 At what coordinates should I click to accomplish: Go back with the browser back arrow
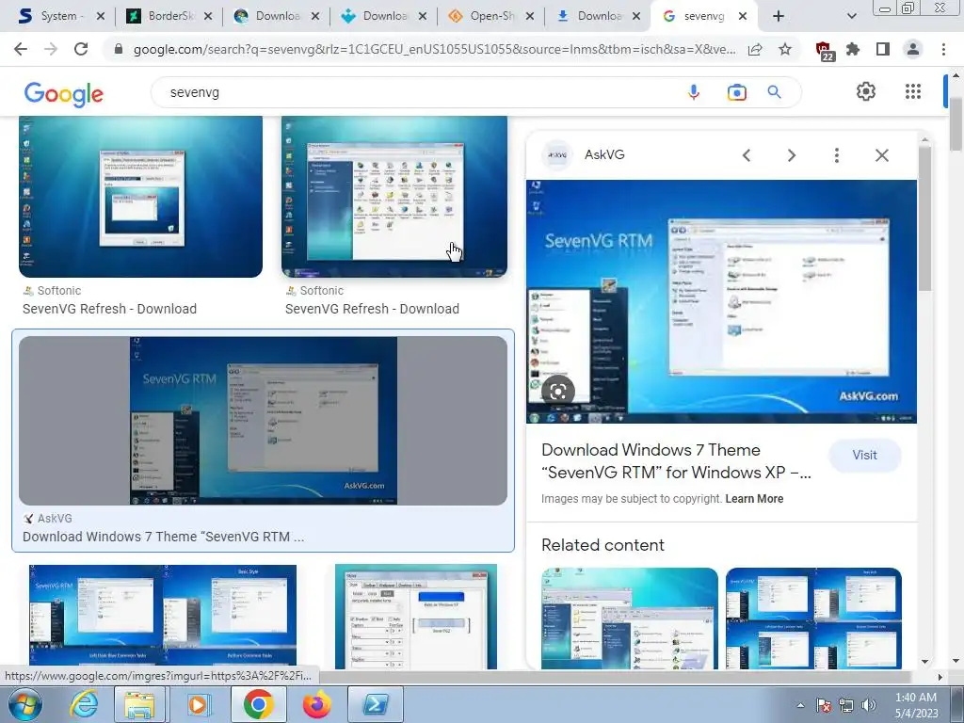click(x=21, y=49)
